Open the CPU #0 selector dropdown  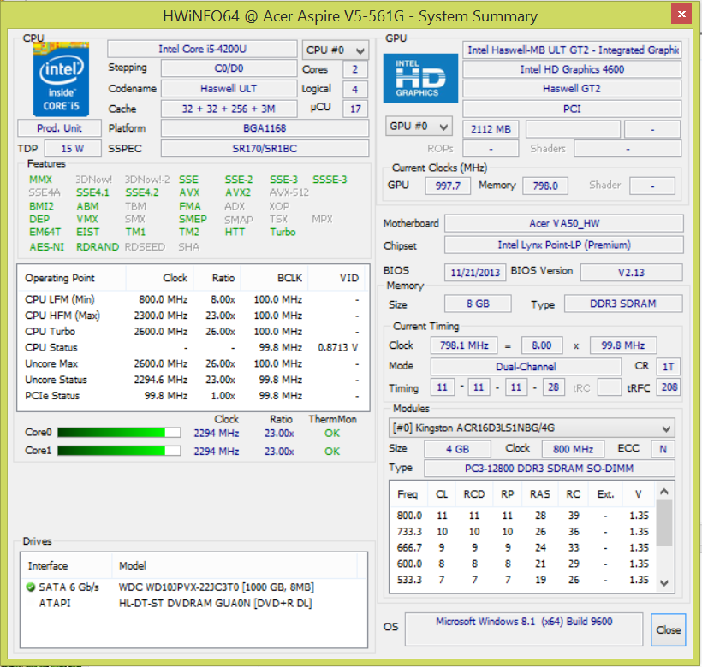[x=336, y=50]
